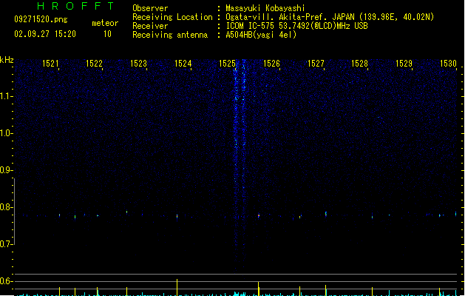Click the kHz axis unit label
The width and height of the screenshot is (465, 296).
click(7, 60)
